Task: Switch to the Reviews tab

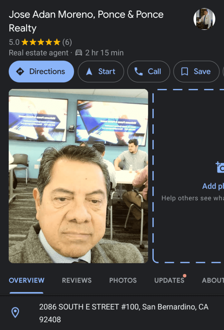Action: (x=77, y=280)
